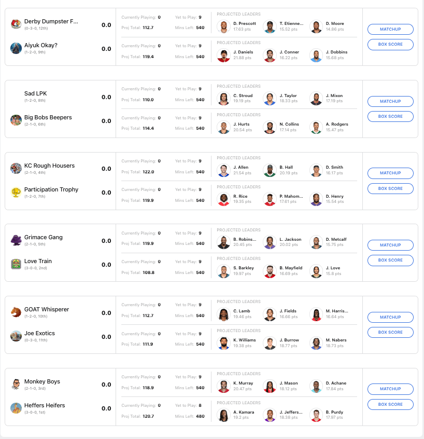Viewport: 424px width, 439px height.
Task: Click Participation Trophy team icon
Action: pos(16,193)
